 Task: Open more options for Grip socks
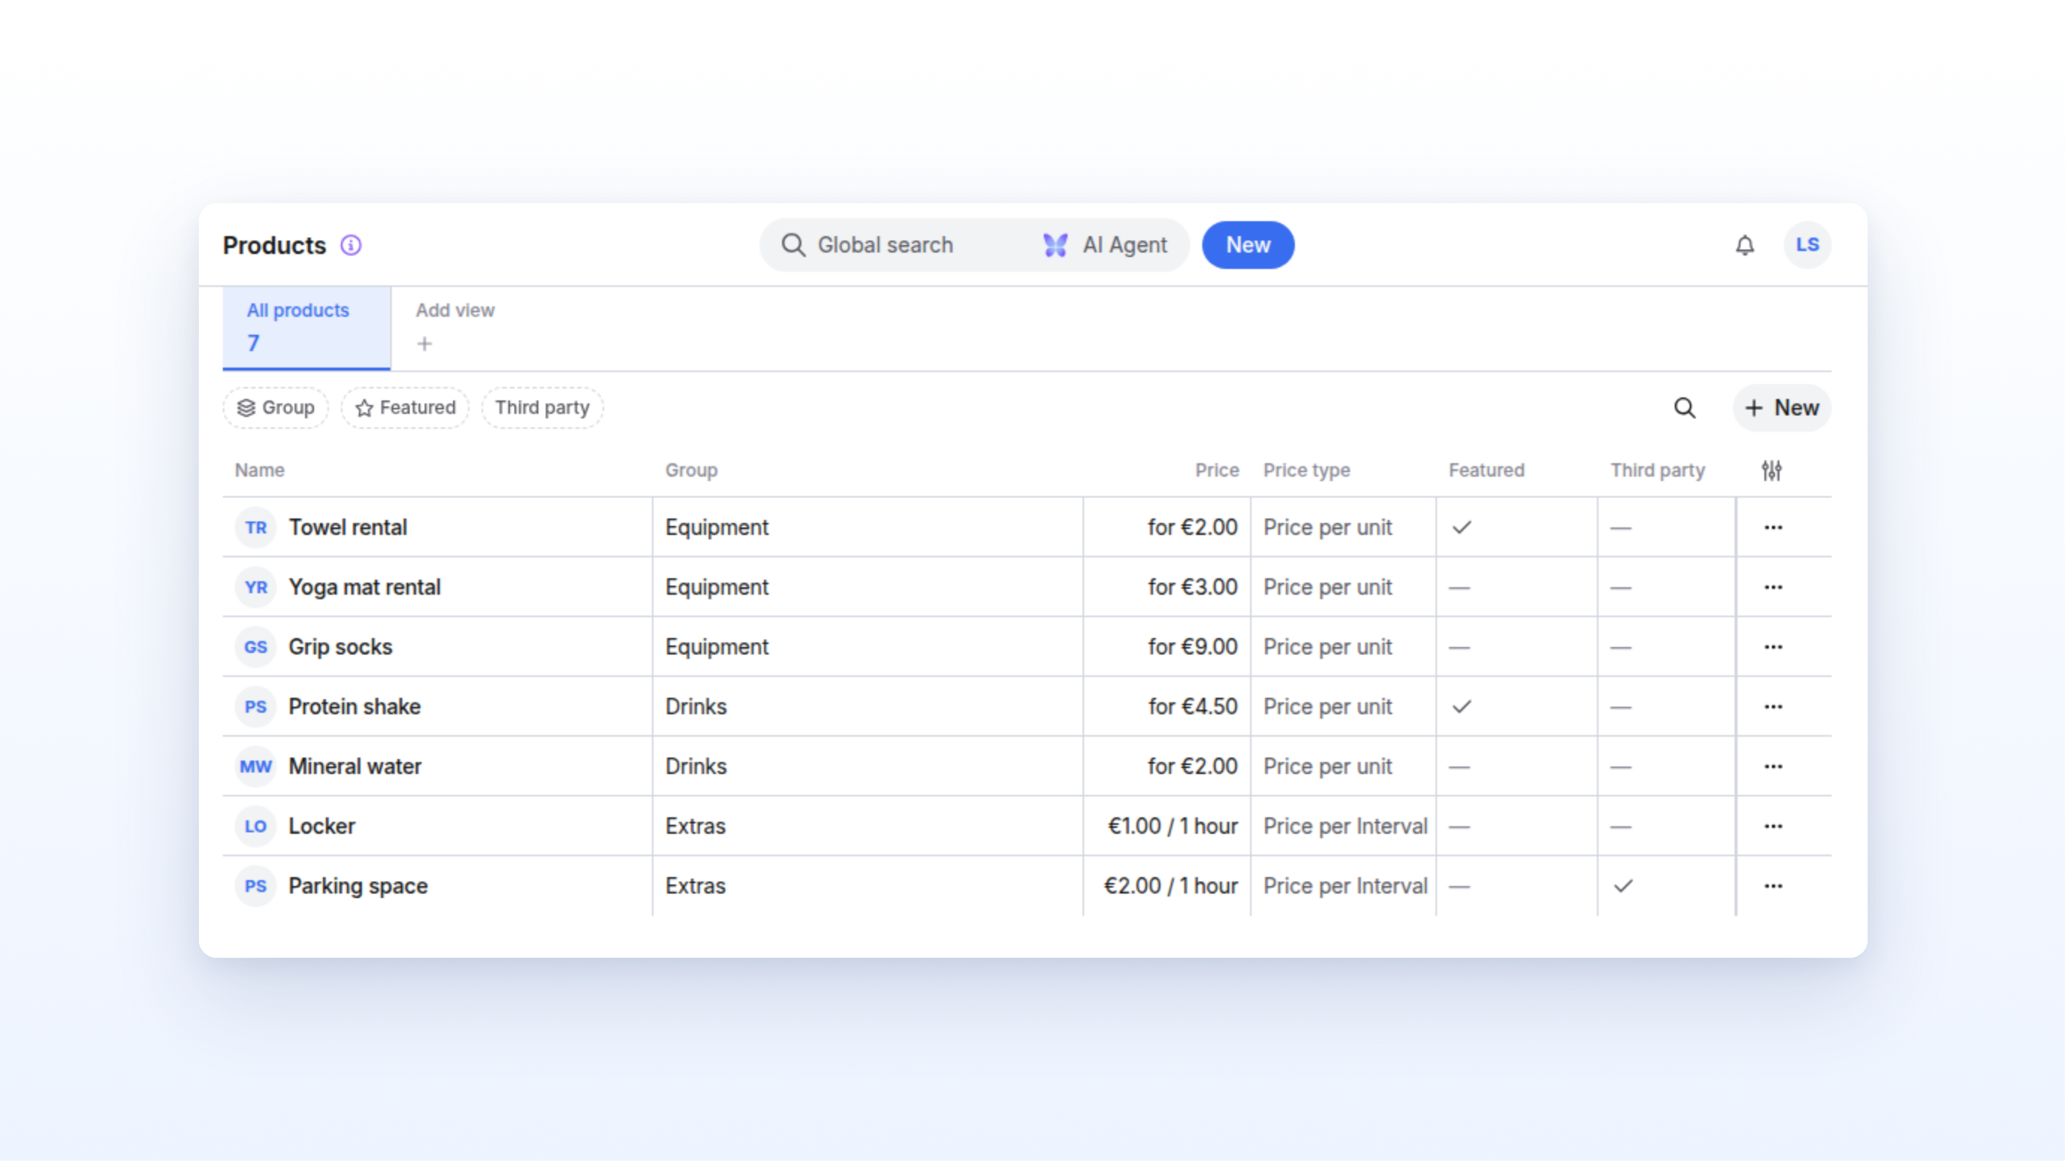click(1773, 646)
